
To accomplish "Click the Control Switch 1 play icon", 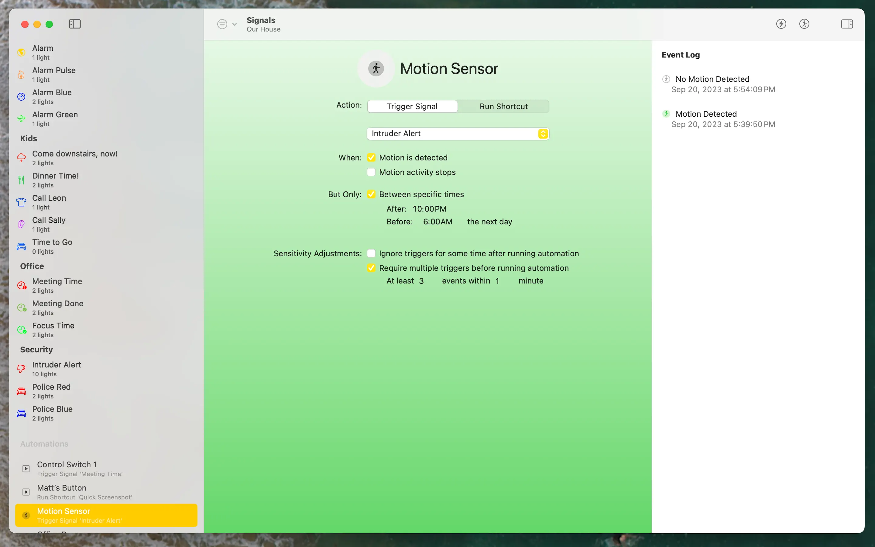I will pyautogui.click(x=26, y=469).
